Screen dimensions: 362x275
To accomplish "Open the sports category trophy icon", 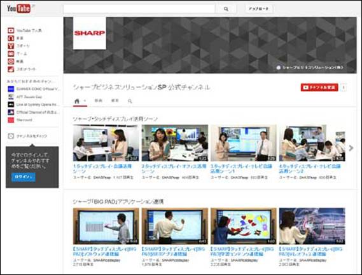I will click(x=11, y=46).
